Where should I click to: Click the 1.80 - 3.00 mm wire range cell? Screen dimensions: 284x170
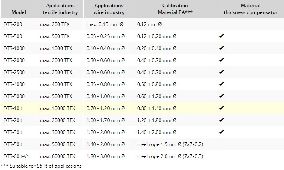pos(106,156)
